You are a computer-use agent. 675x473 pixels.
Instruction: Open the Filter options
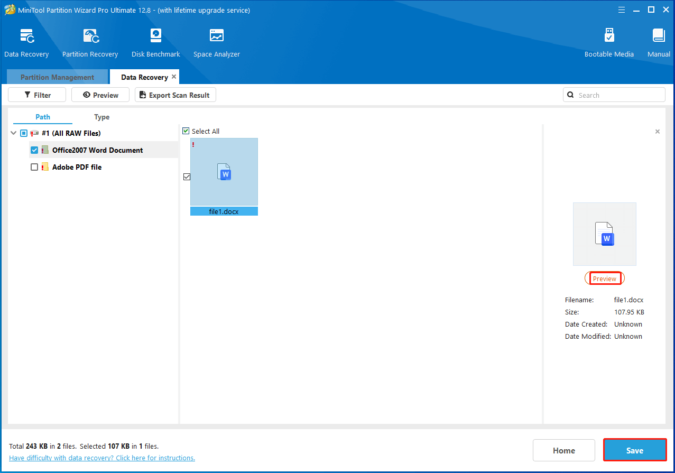37,95
